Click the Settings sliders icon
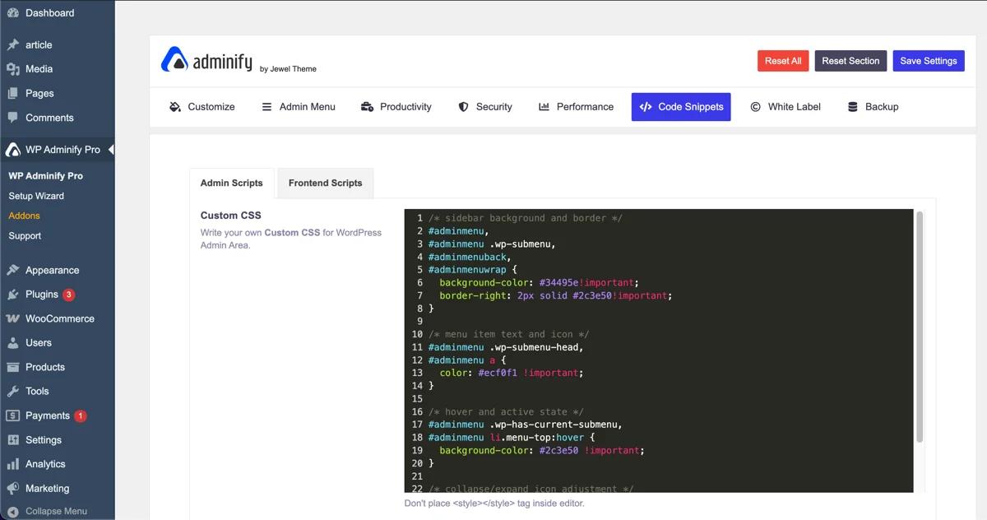Viewport: 987px width, 520px height. click(x=12, y=440)
